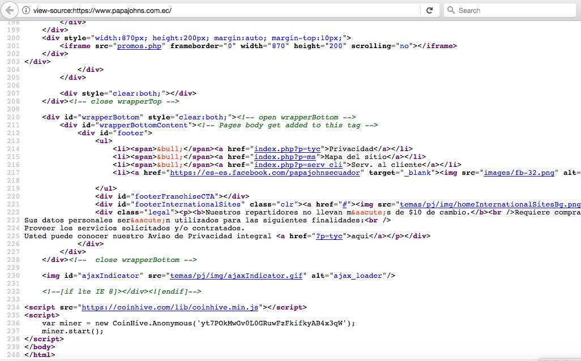The width and height of the screenshot is (581, 361).
Task: Click the scrolling="no" attribute value
Action: [x=404, y=46]
